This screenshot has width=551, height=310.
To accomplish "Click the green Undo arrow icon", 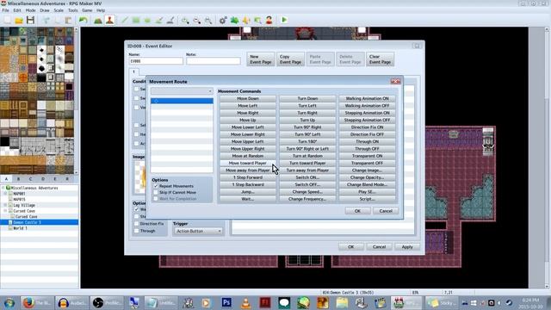I will coord(83,20).
